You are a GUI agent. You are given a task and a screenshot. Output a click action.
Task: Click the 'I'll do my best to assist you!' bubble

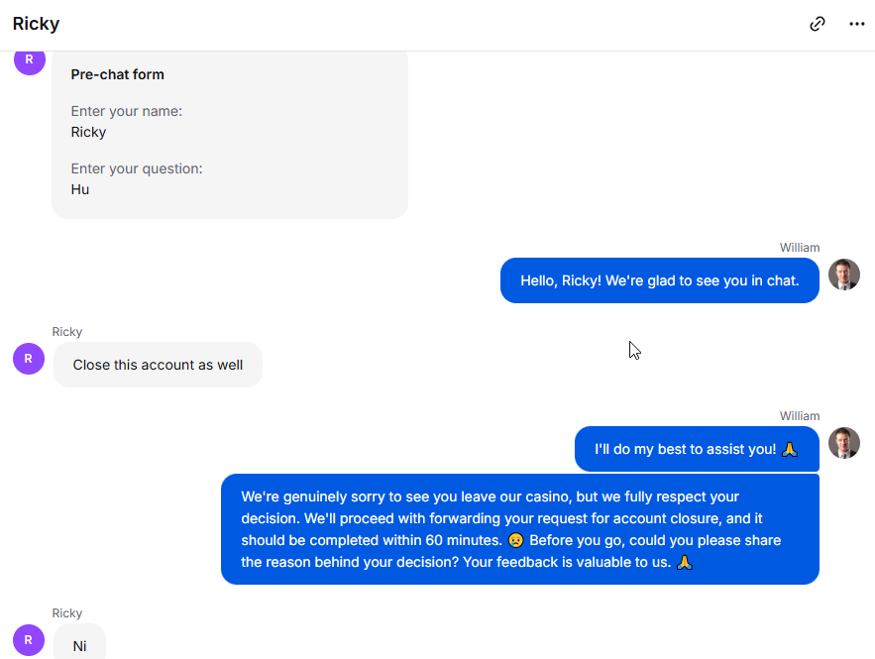(x=697, y=449)
